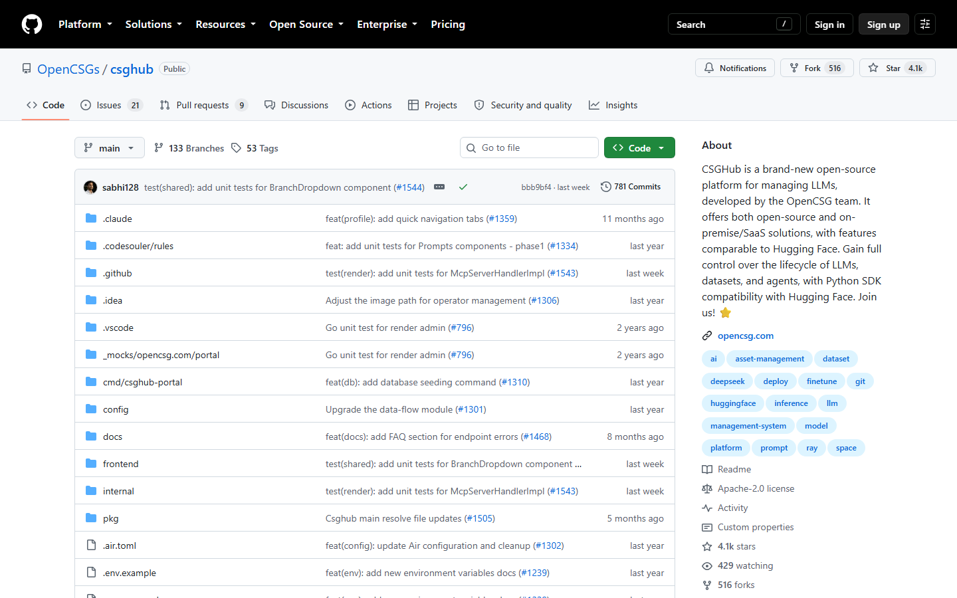Image resolution: width=957 pixels, height=598 pixels.
Task: Click the fork icon in Fork button
Action: (794, 68)
